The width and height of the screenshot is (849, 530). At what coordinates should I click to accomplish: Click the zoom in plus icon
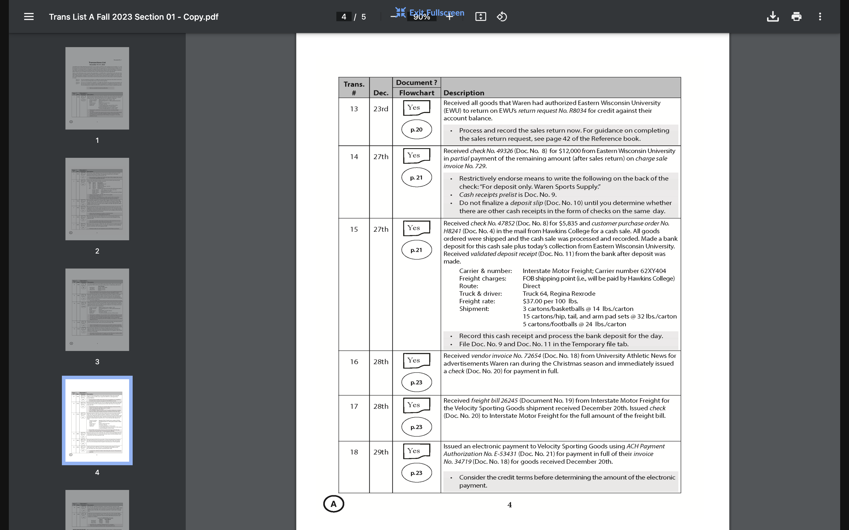[x=449, y=16]
